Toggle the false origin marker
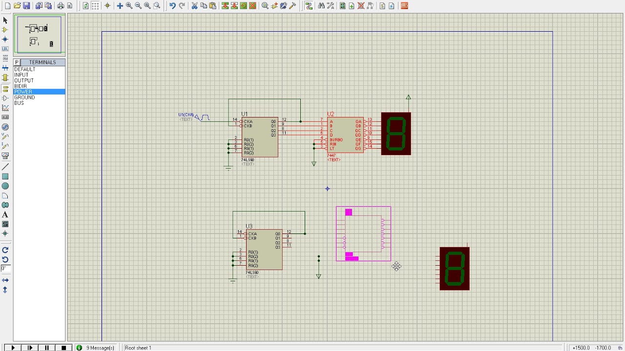 coord(107,6)
